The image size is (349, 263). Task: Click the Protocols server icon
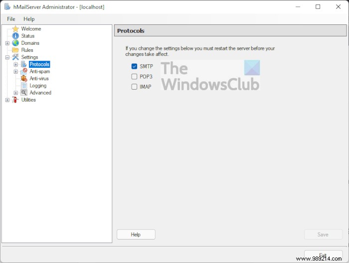pyautogui.click(x=24, y=64)
